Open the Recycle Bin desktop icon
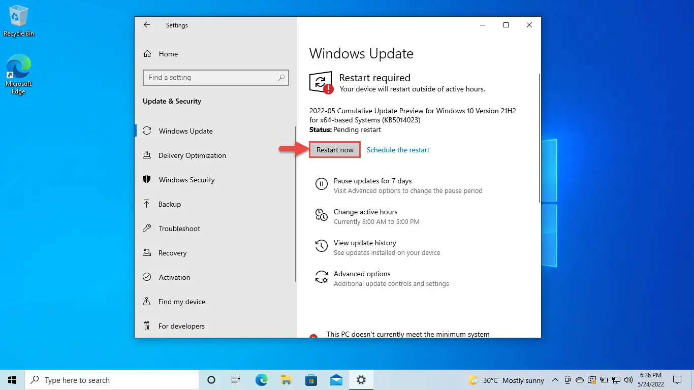The height and width of the screenshot is (390, 694). (19, 21)
